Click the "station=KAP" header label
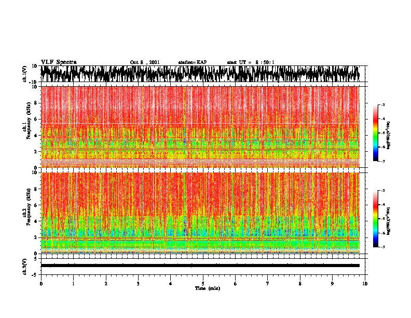This screenshot has width=411, height=318. (193, 62)
